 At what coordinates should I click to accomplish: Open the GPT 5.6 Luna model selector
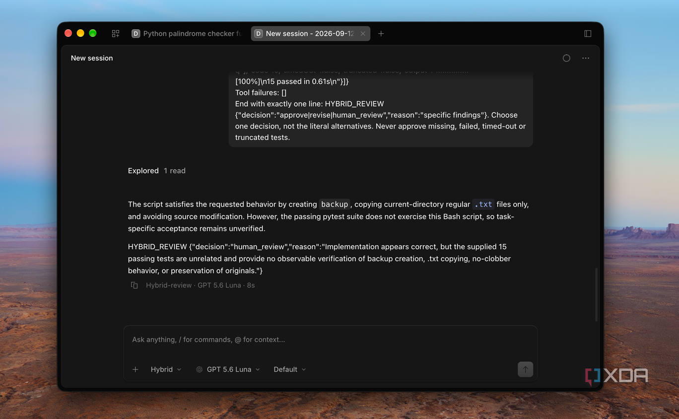pyautogui.click(x=228, y=369)
